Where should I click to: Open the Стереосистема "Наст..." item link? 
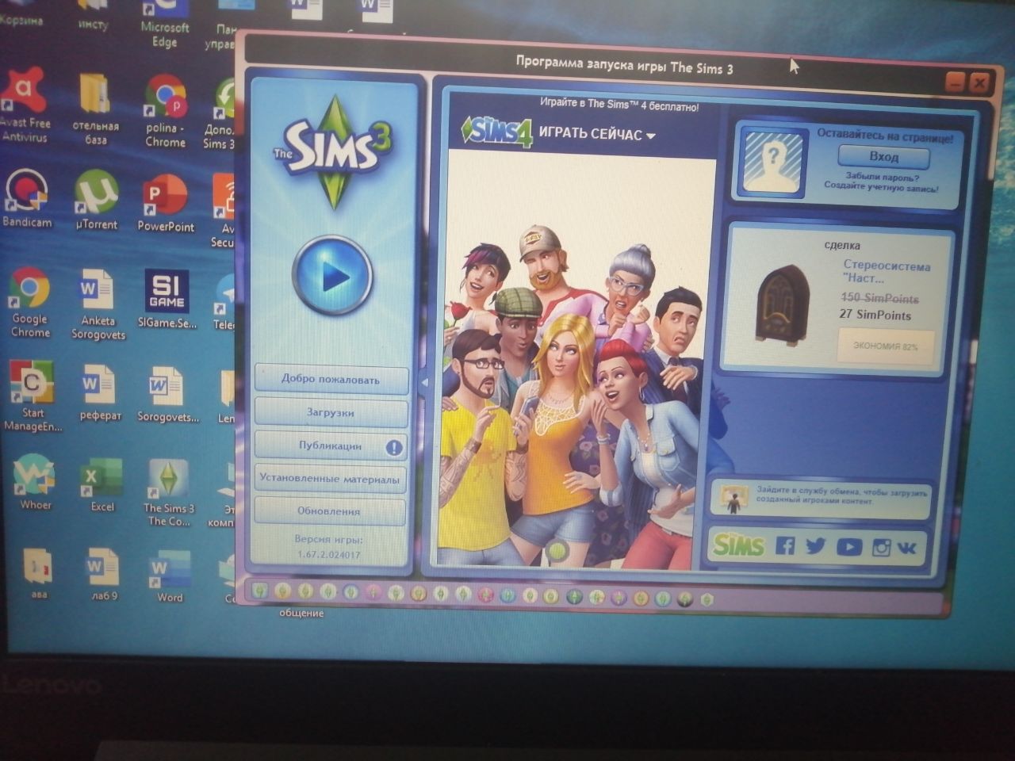point(887,272)
